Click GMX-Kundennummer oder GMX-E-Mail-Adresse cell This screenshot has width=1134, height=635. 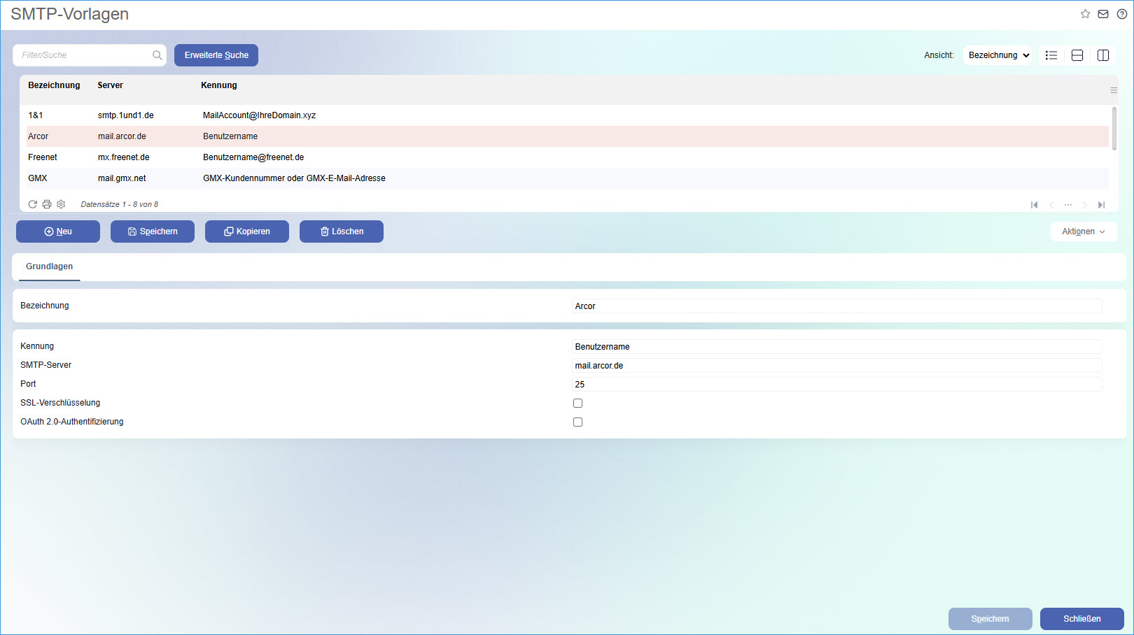[295, 178]
